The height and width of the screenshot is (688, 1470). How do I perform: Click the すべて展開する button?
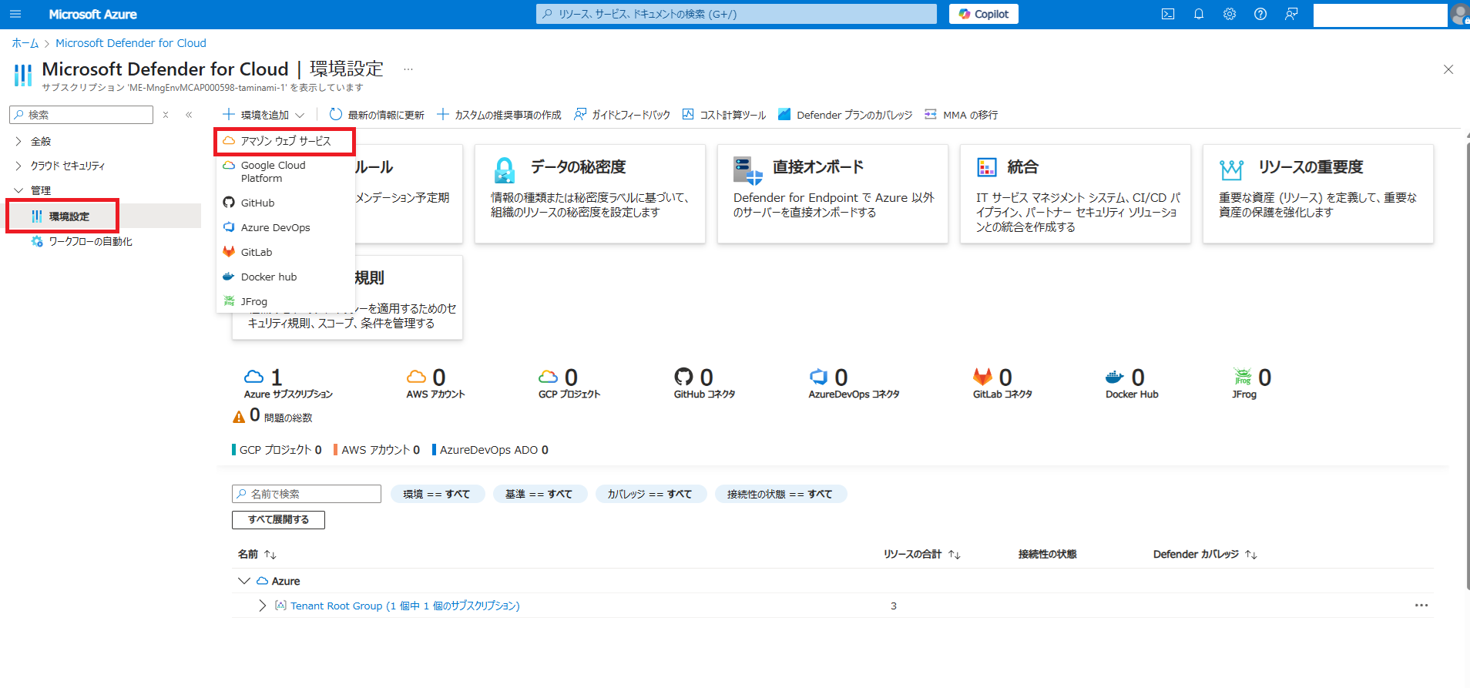(278, 520)
